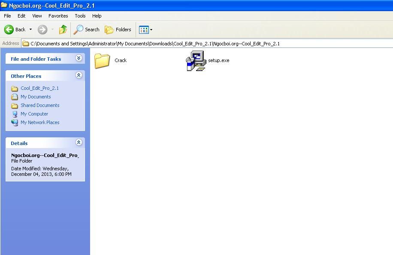393x255 pixels.
Task: Click the My Computer icon in sidebar
Action: pyautogui.click(x=15, y=114)
